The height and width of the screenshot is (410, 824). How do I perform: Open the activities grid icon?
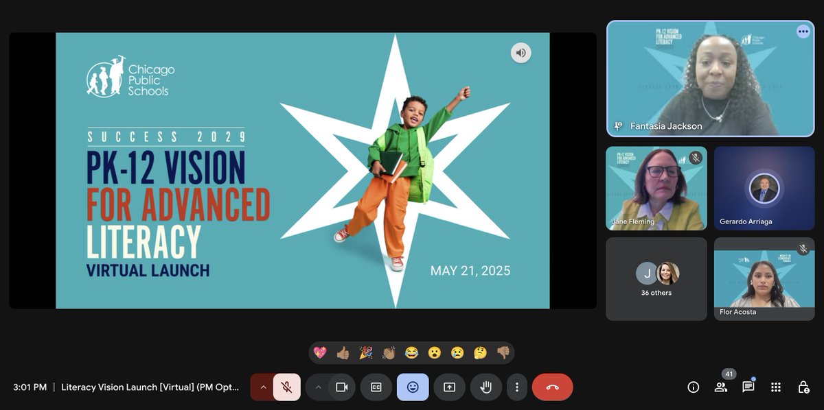point(776,387)
